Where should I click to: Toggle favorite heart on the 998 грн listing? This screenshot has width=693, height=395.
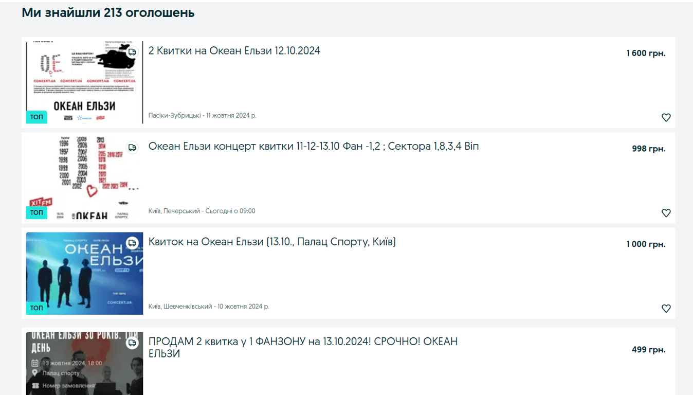point(666,213)
